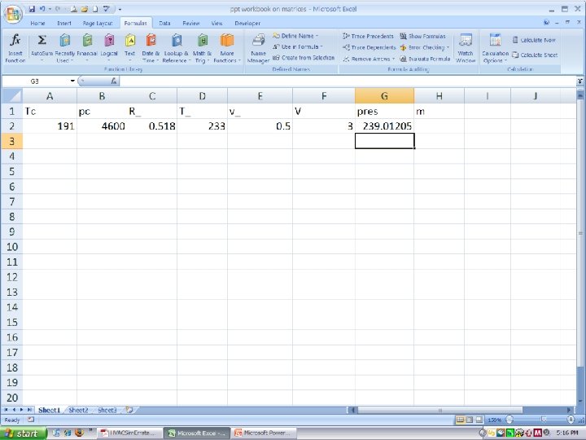The width and height of the screenshot is (586, 440).
Task: Open the Error Checking dropdown
Action: pyautogui.click(x=424, y=47)
